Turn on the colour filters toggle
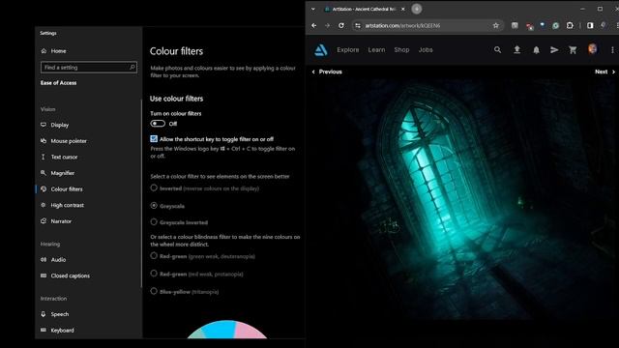The image size is (619, 348). click(x=158, y=124)
